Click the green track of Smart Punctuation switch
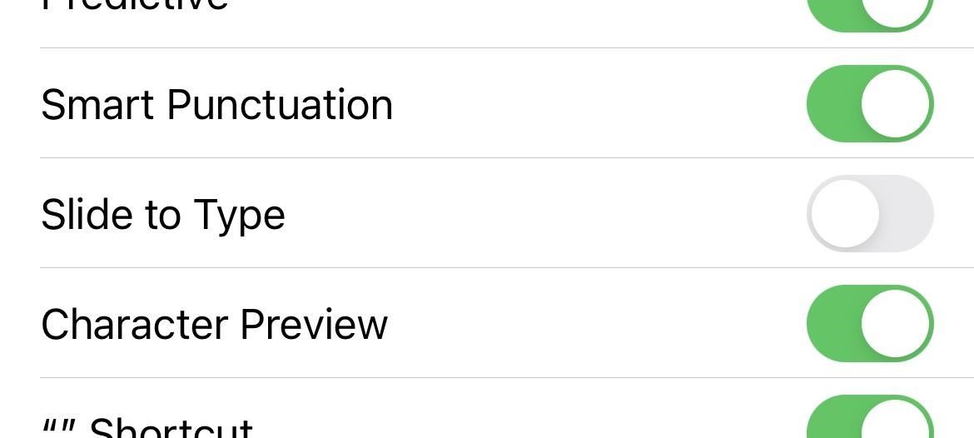This screenshot has height=438, width=974. pos(831,104)
